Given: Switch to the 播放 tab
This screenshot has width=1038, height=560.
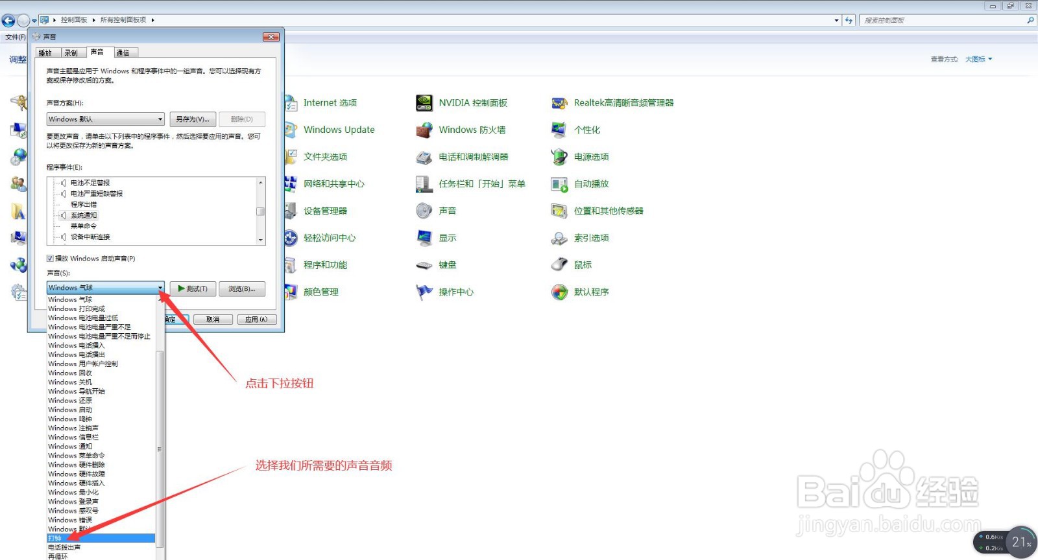Looking at the screenshot, I should click(48, 53).
